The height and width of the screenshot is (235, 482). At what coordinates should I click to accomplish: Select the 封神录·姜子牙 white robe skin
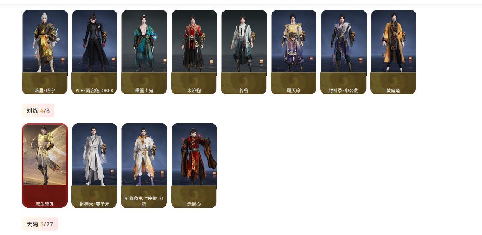[95, 165]
